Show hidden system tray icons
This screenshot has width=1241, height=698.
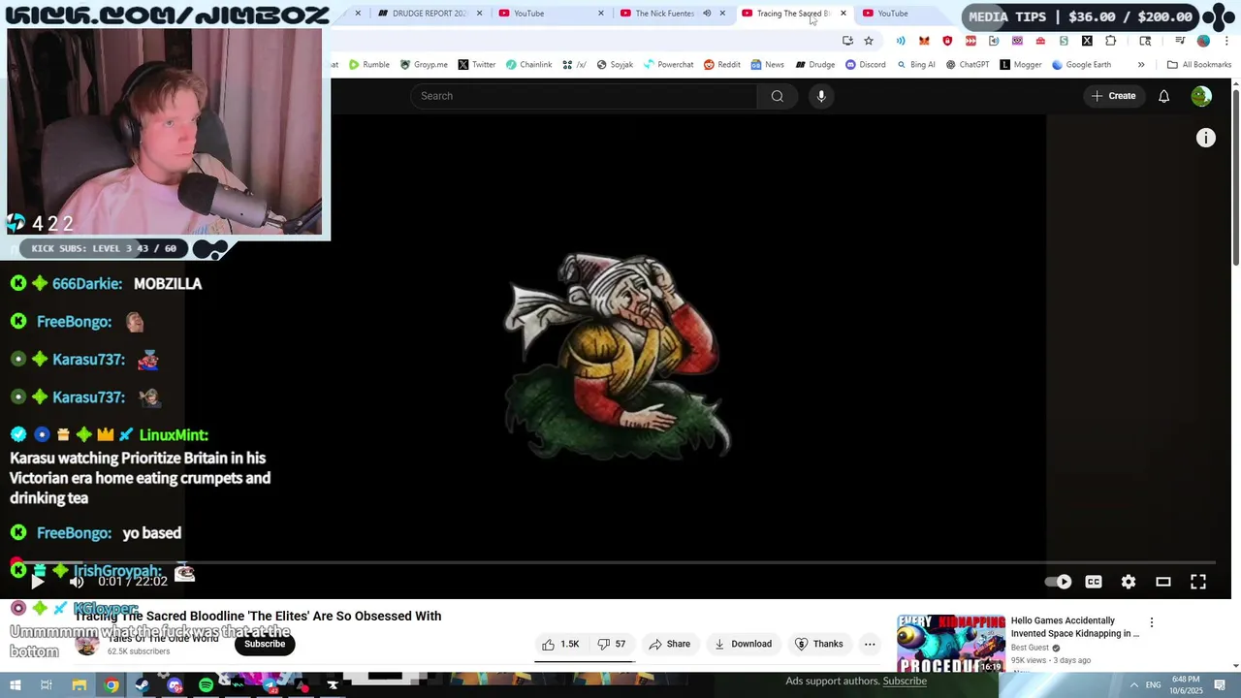pos(1133,685)
